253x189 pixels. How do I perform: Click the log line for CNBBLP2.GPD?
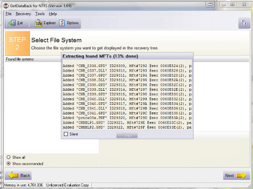click(127, 127)
